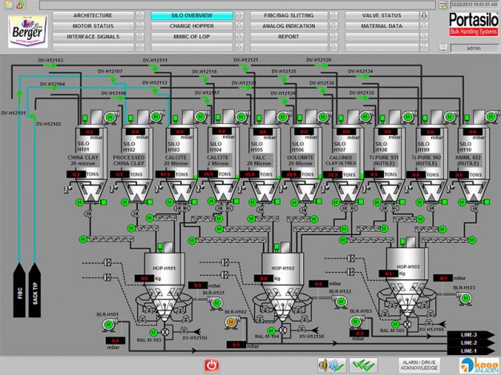Expand the arrow beside VALVE STATUS

pyautogui.click(x=424, y=15)
